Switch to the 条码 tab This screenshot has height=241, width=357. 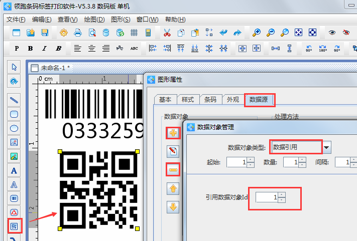click(210, 99)
